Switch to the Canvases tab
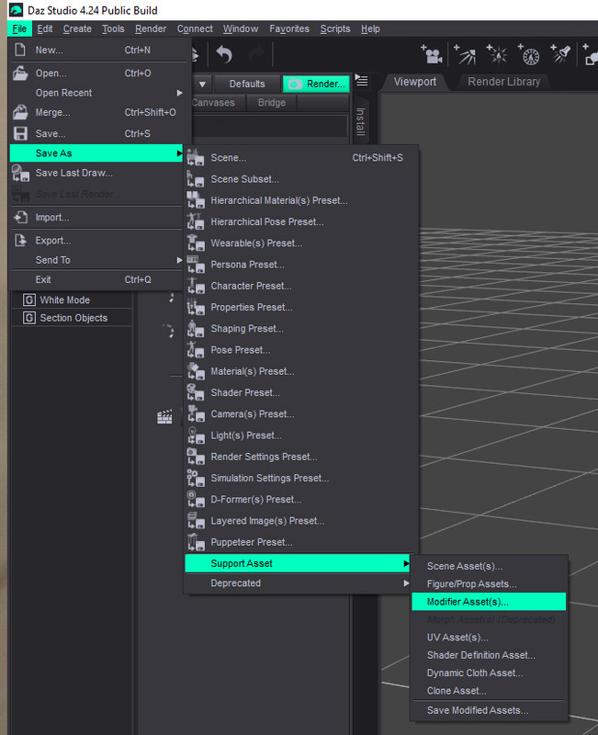This screenshot has width=598, height=735. point(213,103)
